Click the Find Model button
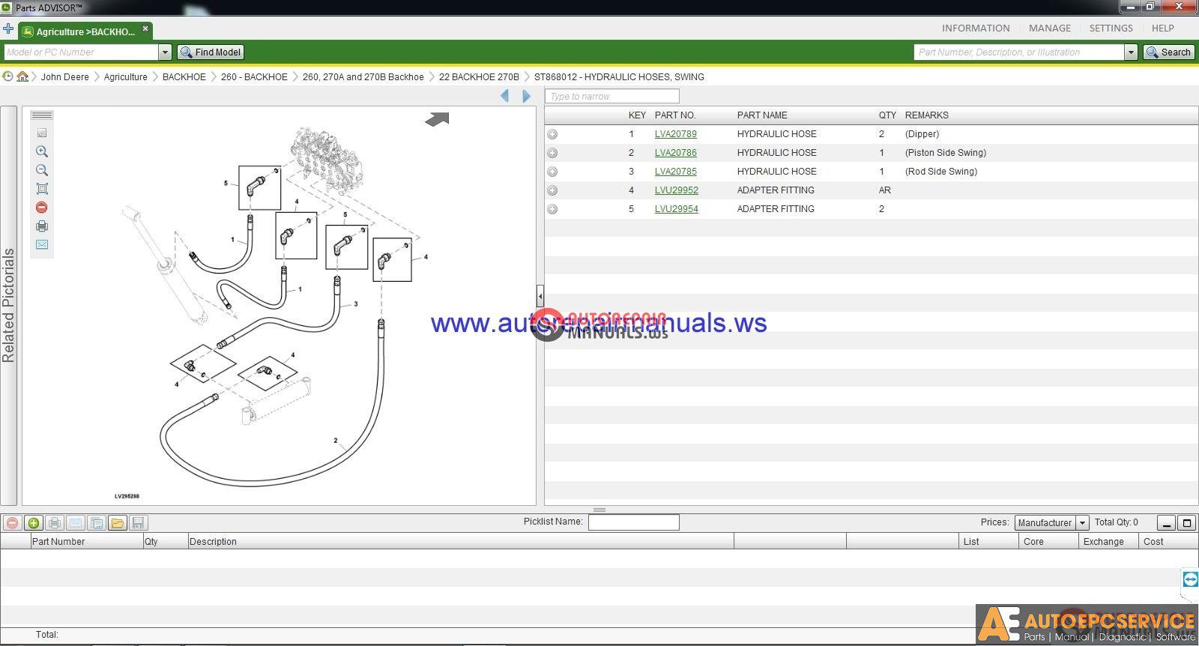The width and height of the screenshot is (1199, 646). 211,52
